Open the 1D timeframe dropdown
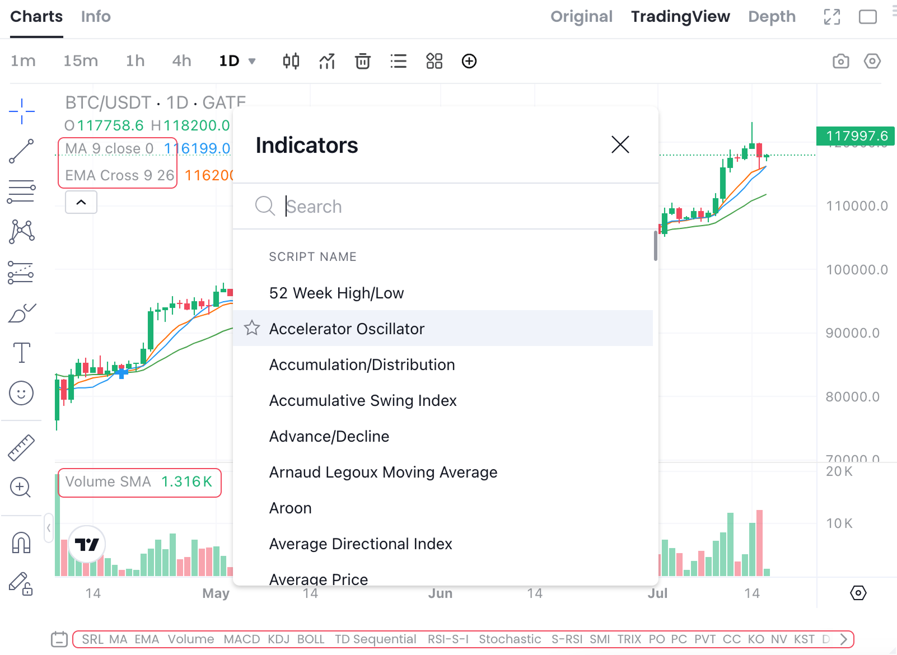Viewport: 897px width, 655px height. (x=237, y=61)
